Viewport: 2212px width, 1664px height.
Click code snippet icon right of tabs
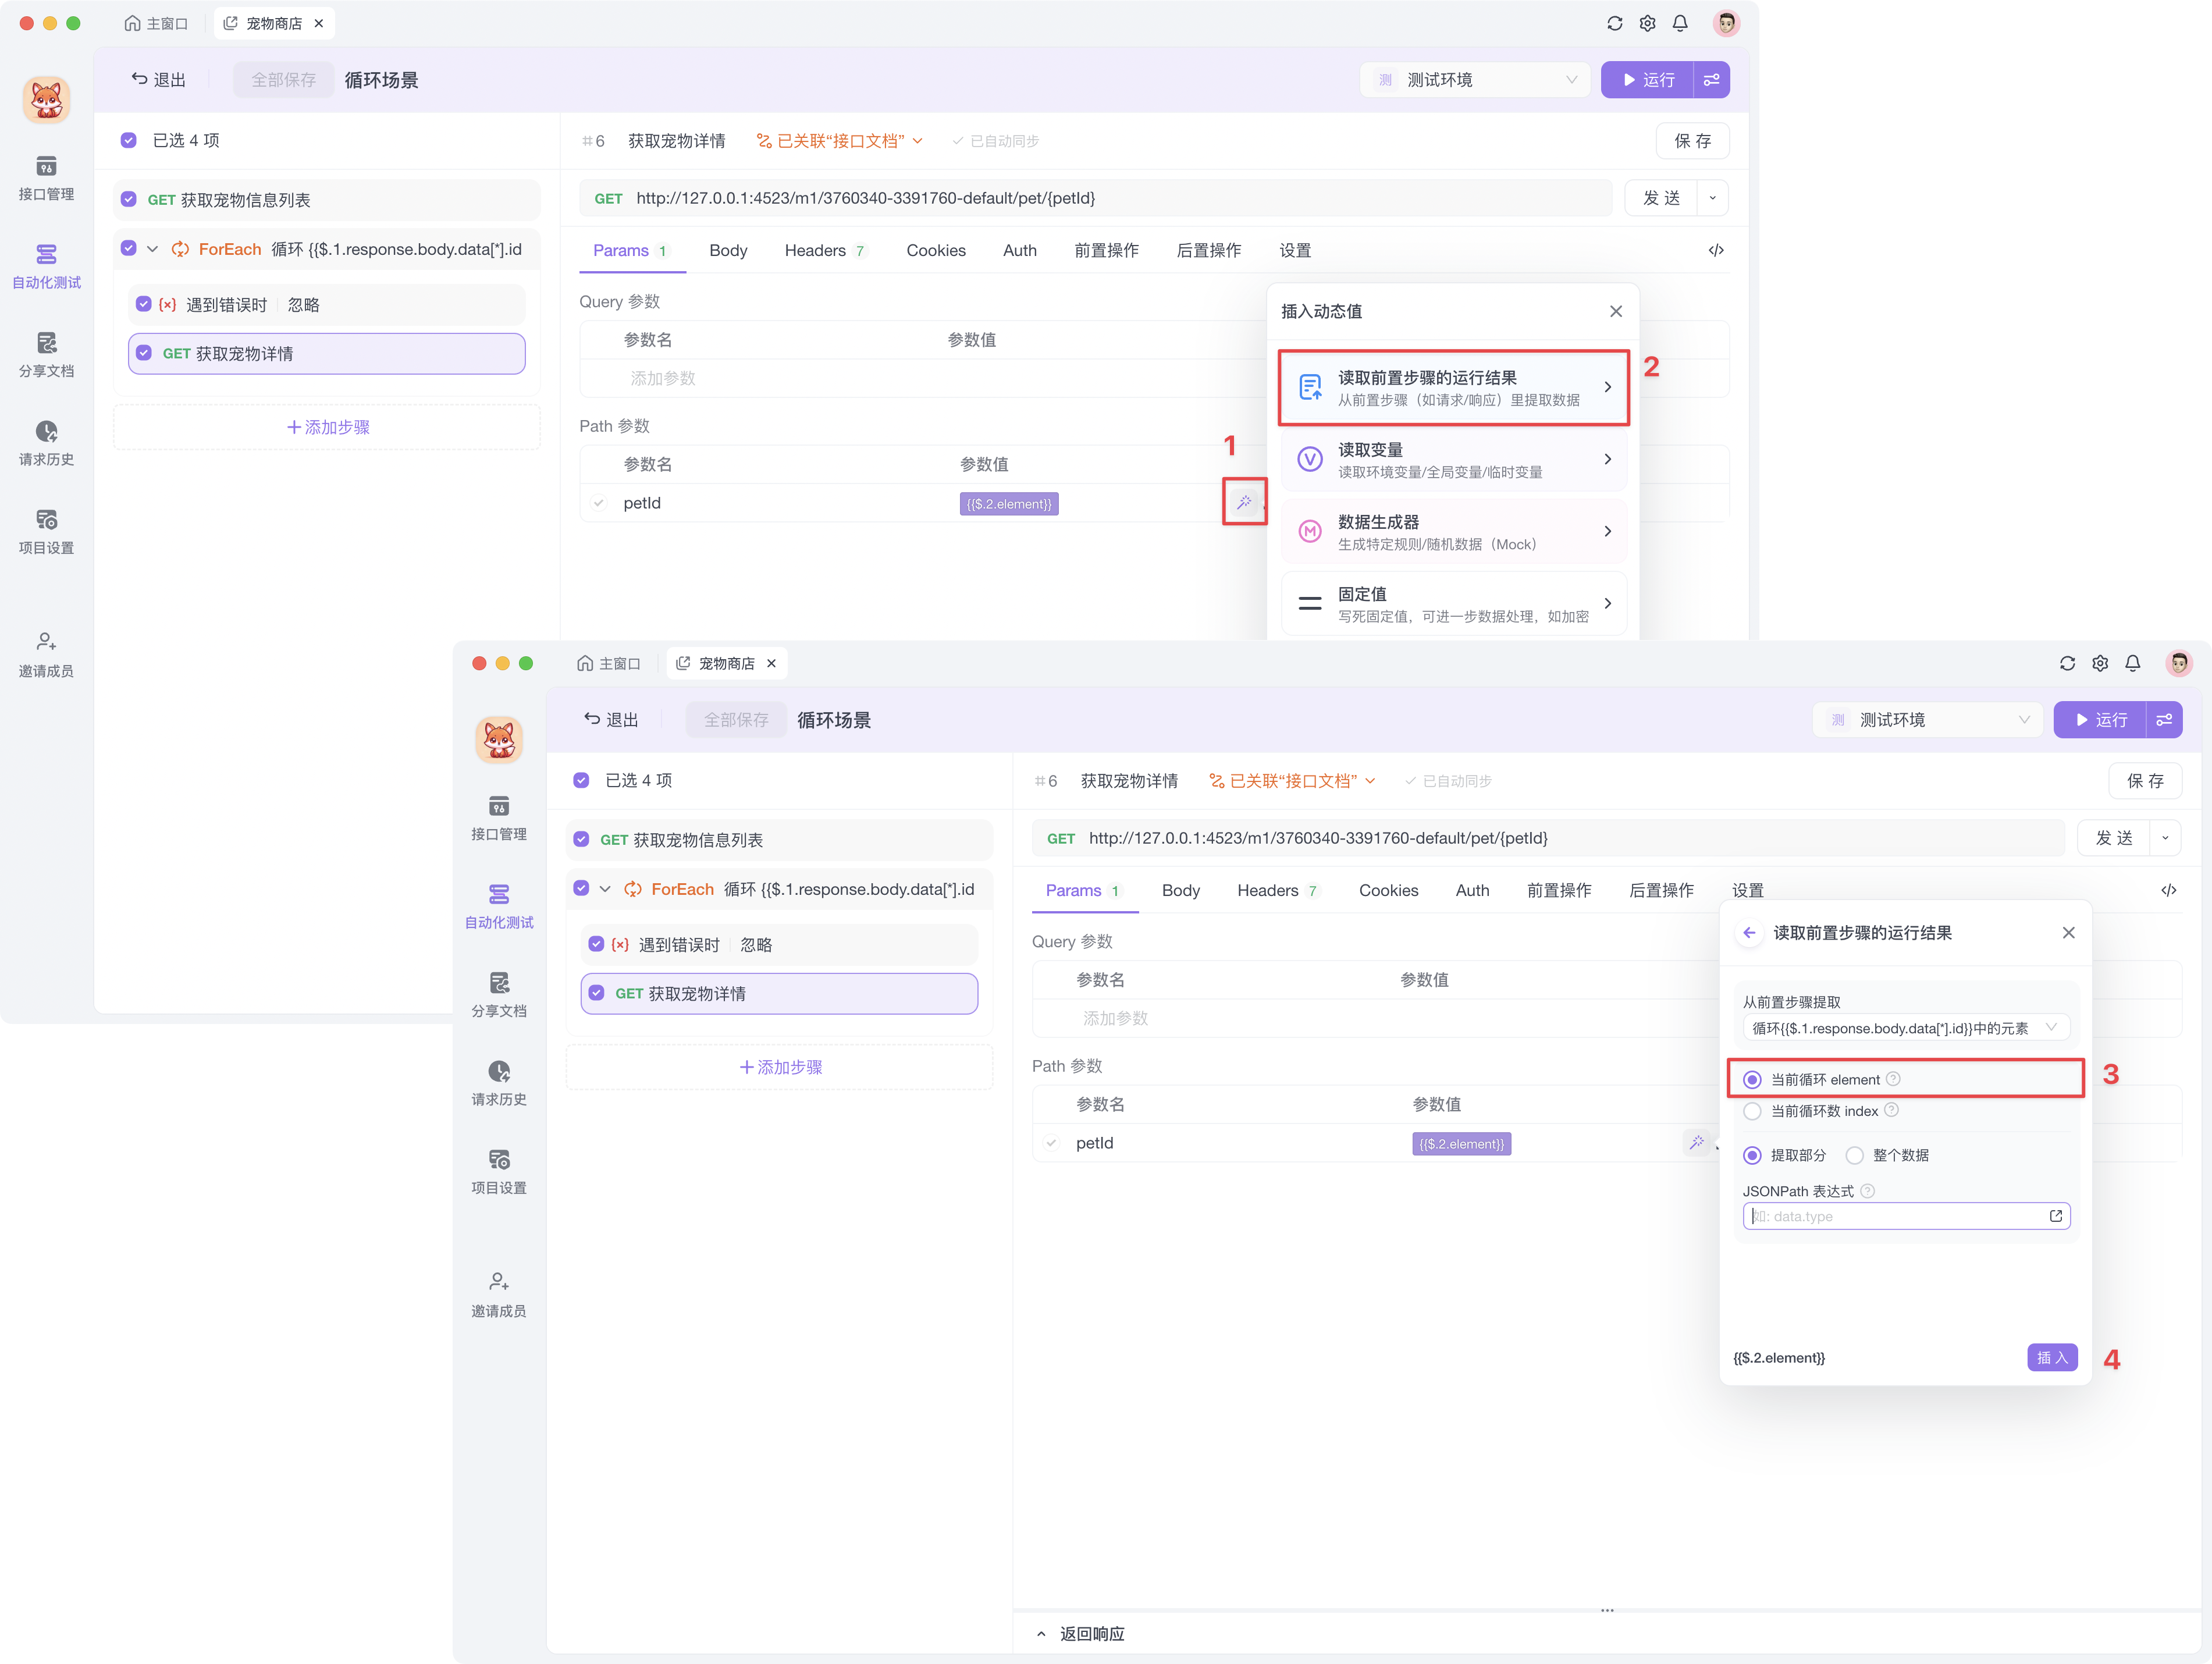(x=2168, y=890)
